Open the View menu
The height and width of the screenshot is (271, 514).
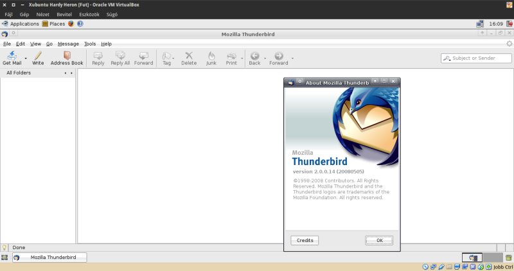point(35,44)
